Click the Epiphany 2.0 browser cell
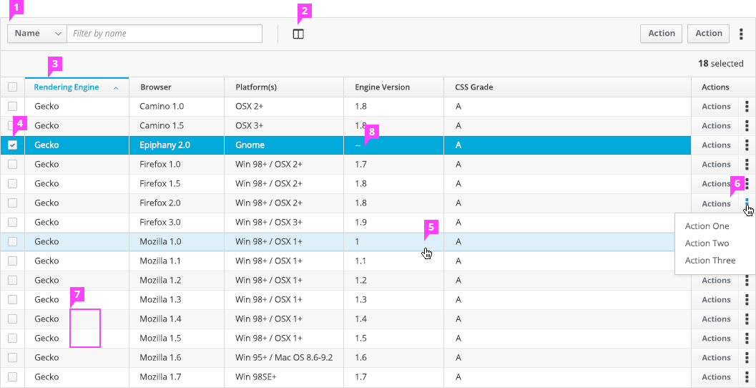The height and width of the screenshot is (388, 756). click(177, 145)
